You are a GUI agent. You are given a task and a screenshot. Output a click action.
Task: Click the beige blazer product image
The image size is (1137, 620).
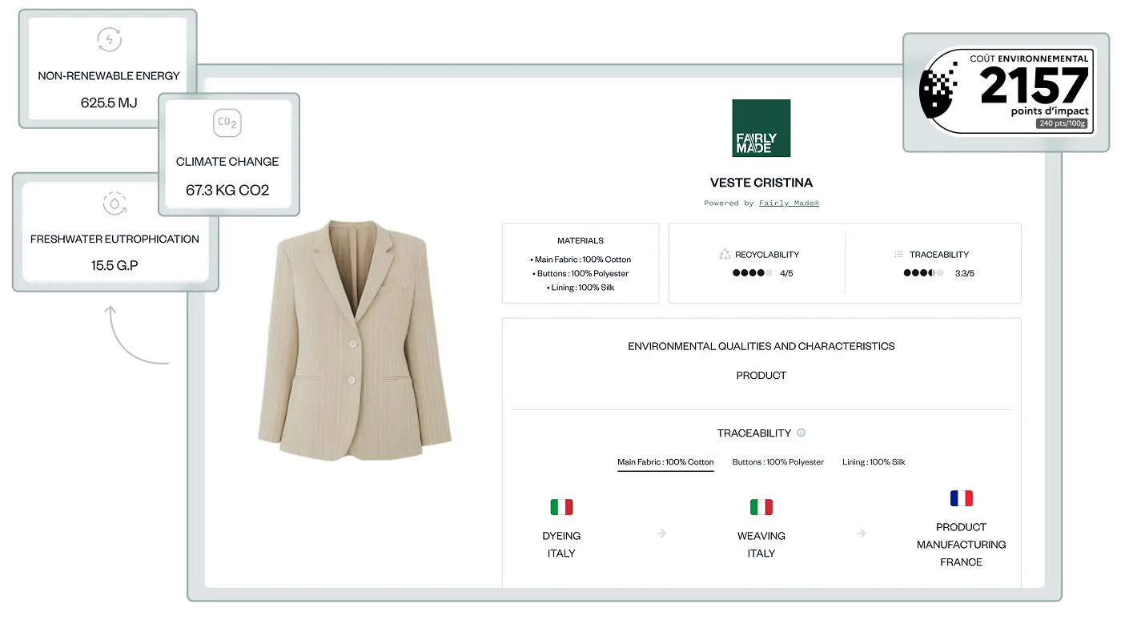pos(355,342)
